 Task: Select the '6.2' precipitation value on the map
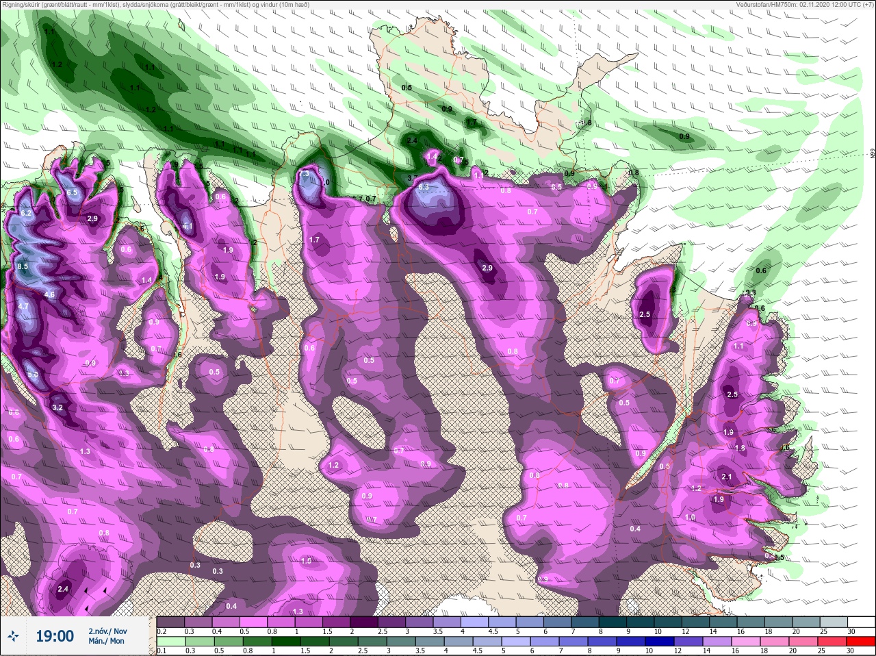27,214
